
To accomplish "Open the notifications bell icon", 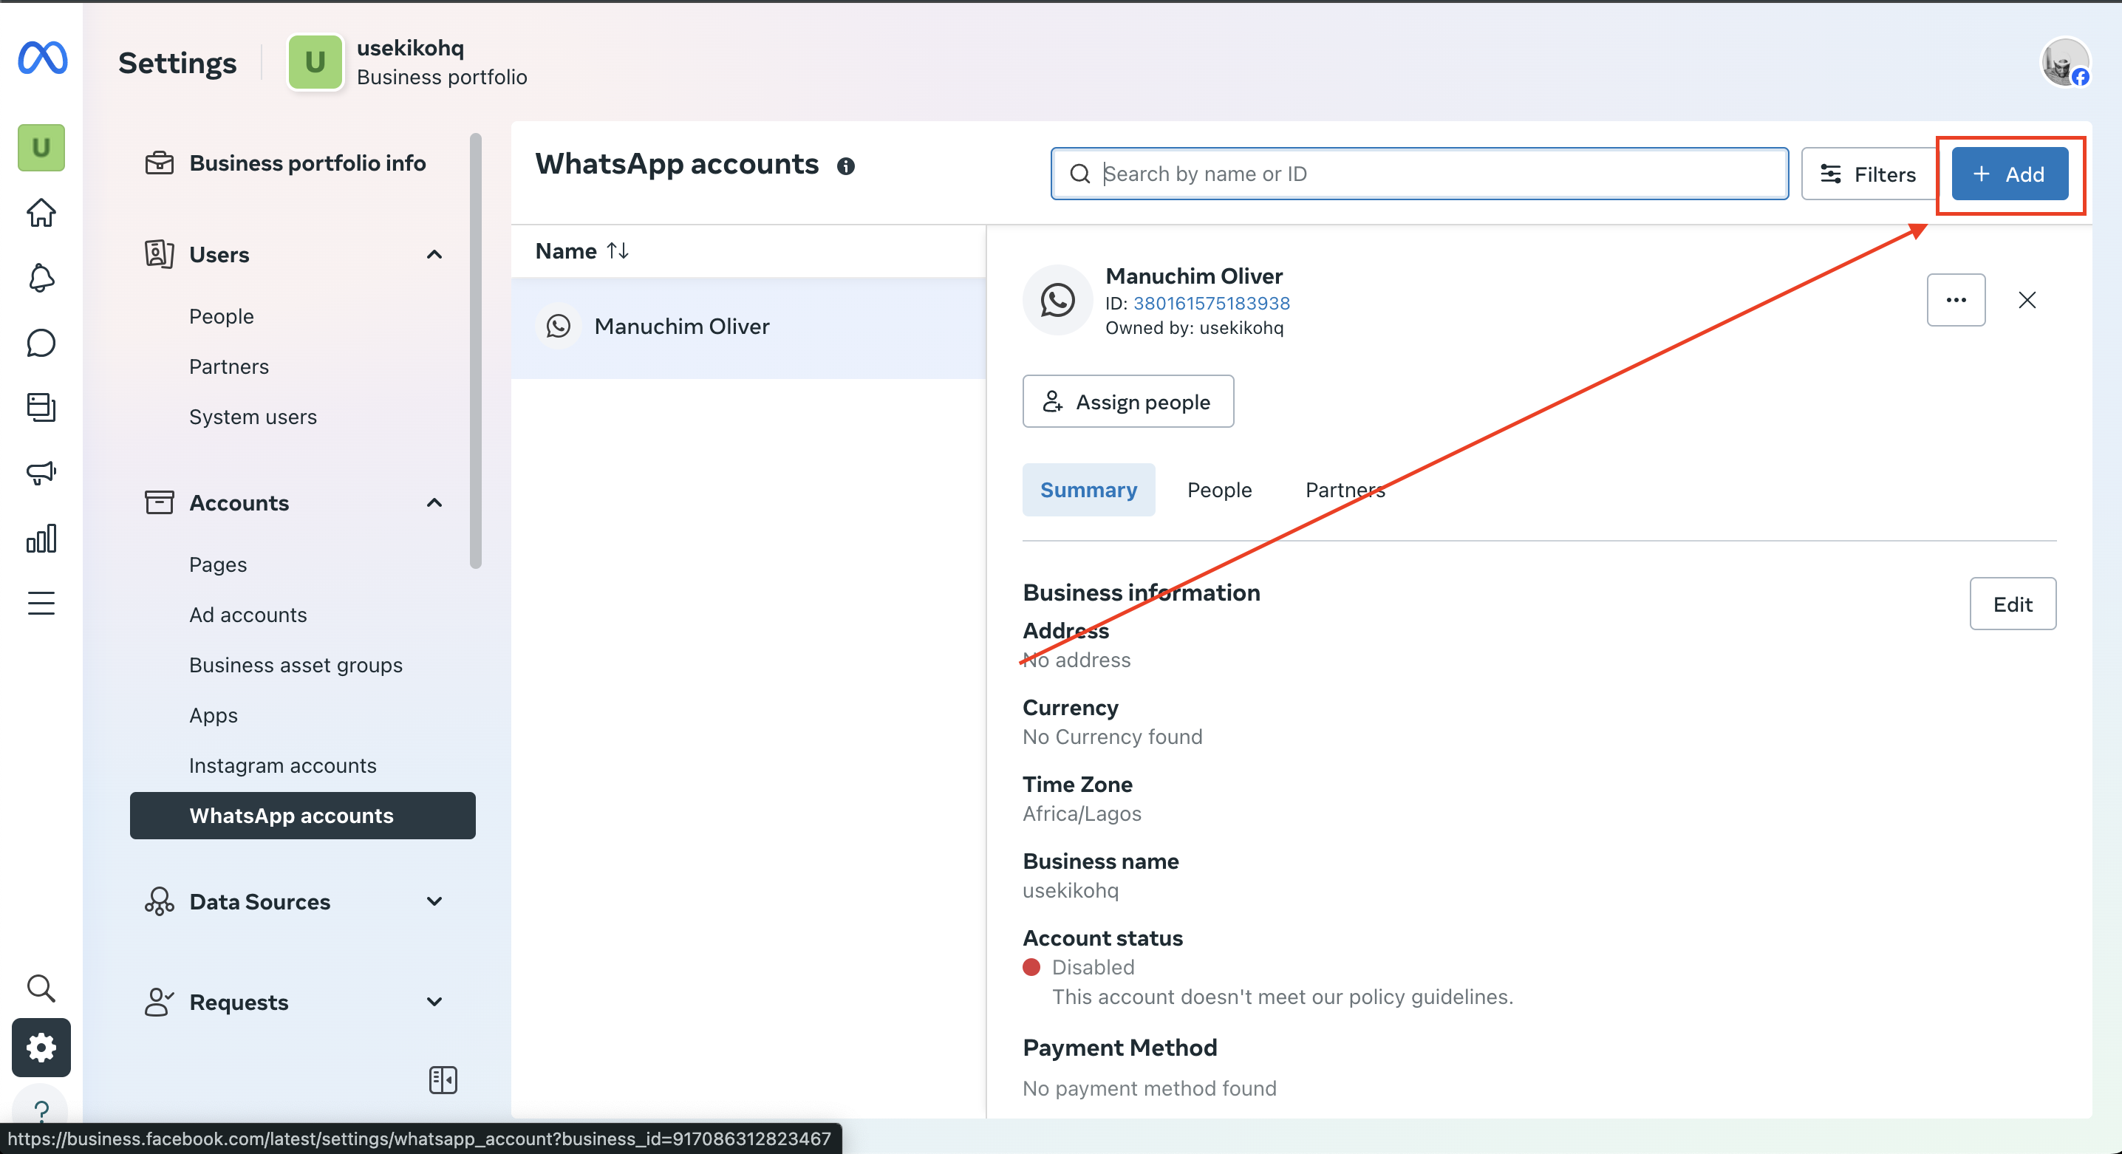I will tap(41, 278).
